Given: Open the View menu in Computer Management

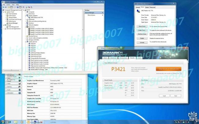Looking at the screenshot, I should pyautogui.click(x=13, y=5).
